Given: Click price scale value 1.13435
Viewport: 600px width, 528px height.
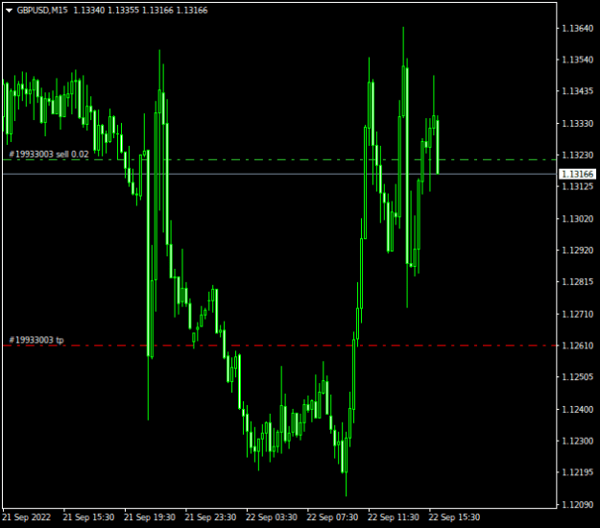Looking at the screenshot, I should 577,91.
